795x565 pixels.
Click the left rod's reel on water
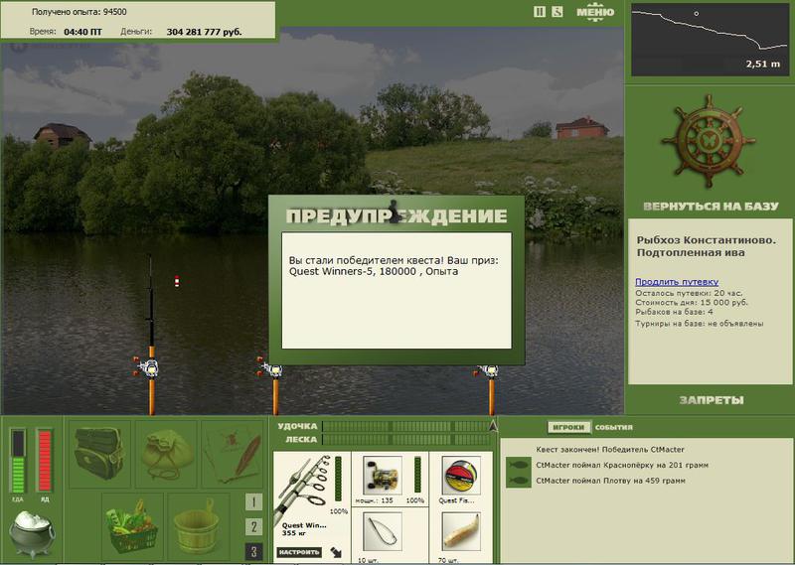(148, 367)
